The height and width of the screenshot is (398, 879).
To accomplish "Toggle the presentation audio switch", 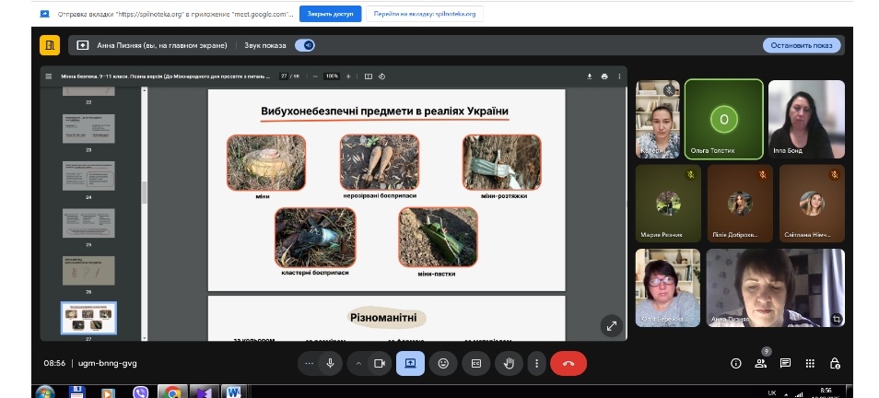I will pyautogui.click(x=305, y=45).
